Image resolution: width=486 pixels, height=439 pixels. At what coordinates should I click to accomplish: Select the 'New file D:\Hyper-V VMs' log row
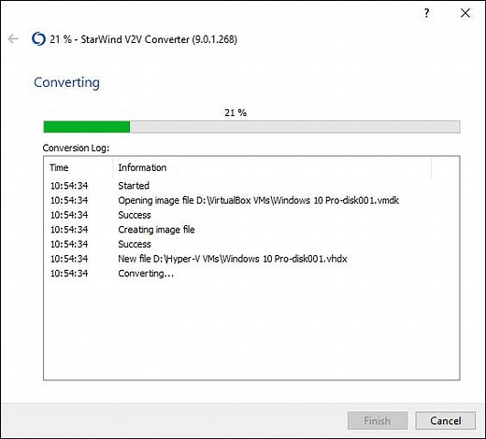251,259
